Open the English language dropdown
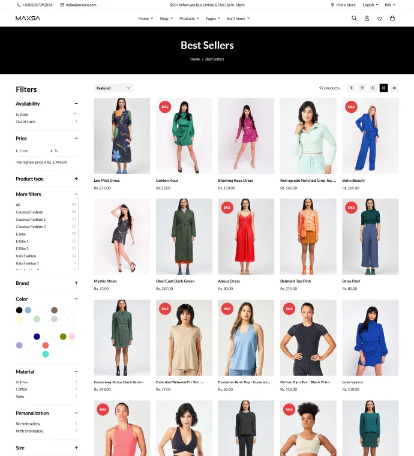 (370, 5)
